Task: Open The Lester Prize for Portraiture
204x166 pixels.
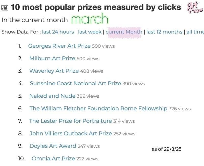Action: pos(70,121)
